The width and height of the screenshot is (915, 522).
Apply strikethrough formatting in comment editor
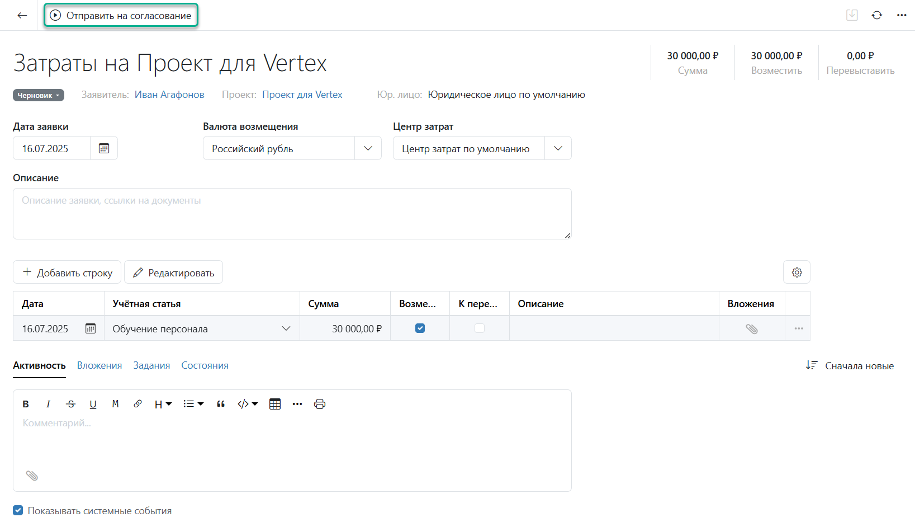point(70,404)
